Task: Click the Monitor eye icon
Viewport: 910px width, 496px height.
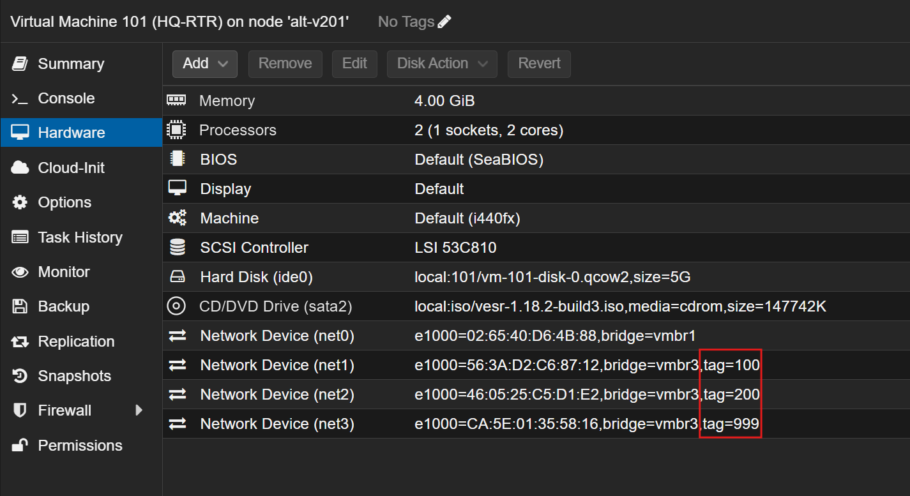Action: click(x=20, y=272)
